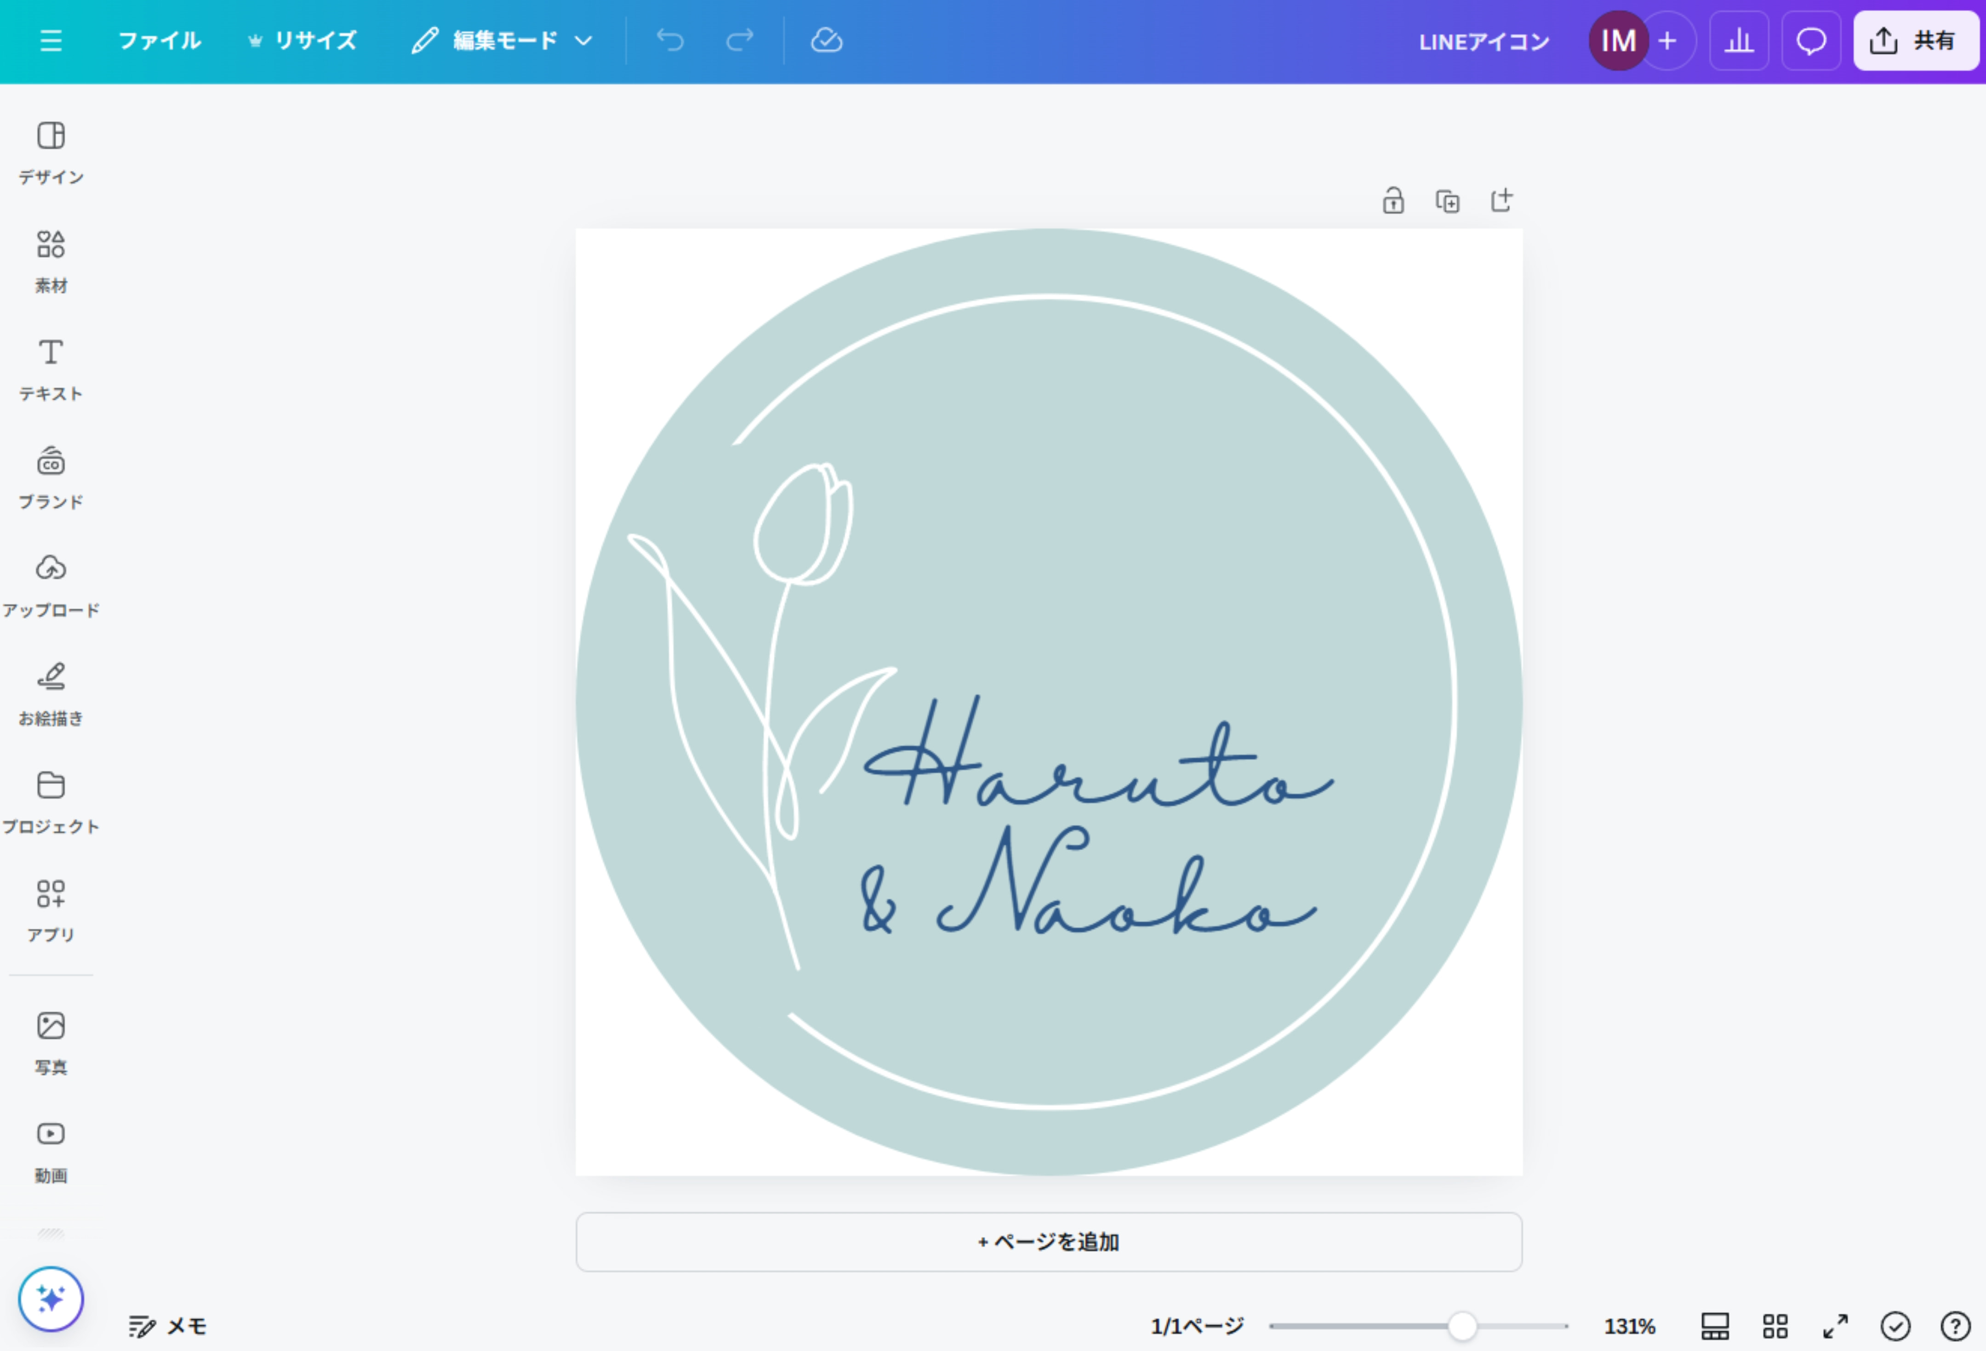Screen dimensions: 1986x1351
Task: Duplicate the page using the copy icon
Action: [x=1448, y=200]
